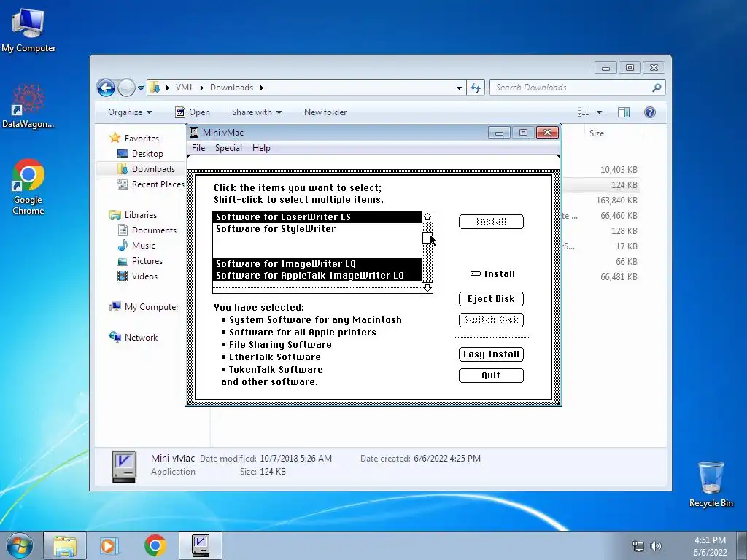Expand arrow after Downloads in address bar

262,87
